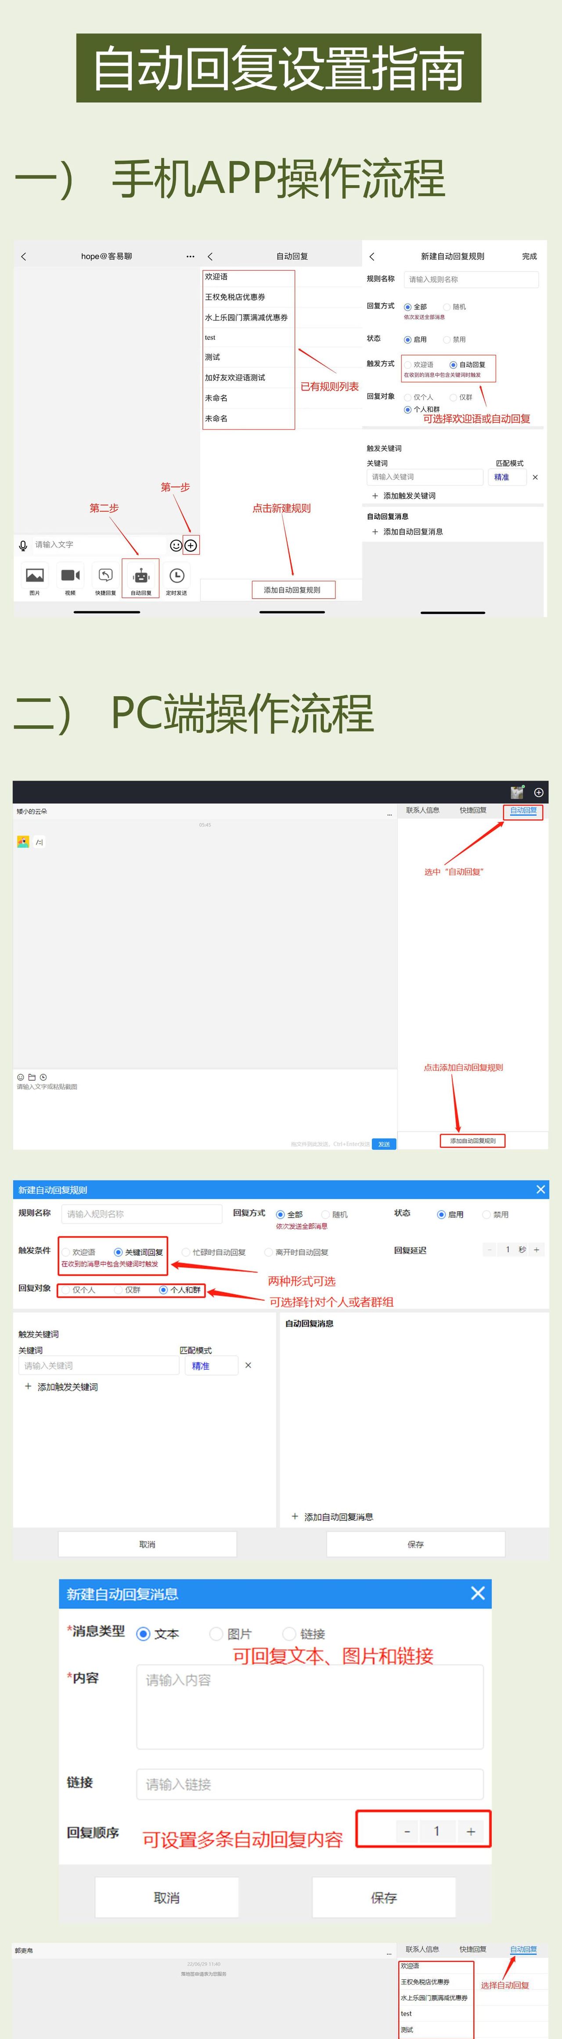The height and width of the screenshot is (2039, 562).
Task: Choose 链接 as 消息类型
Action: pos(303,1634)
